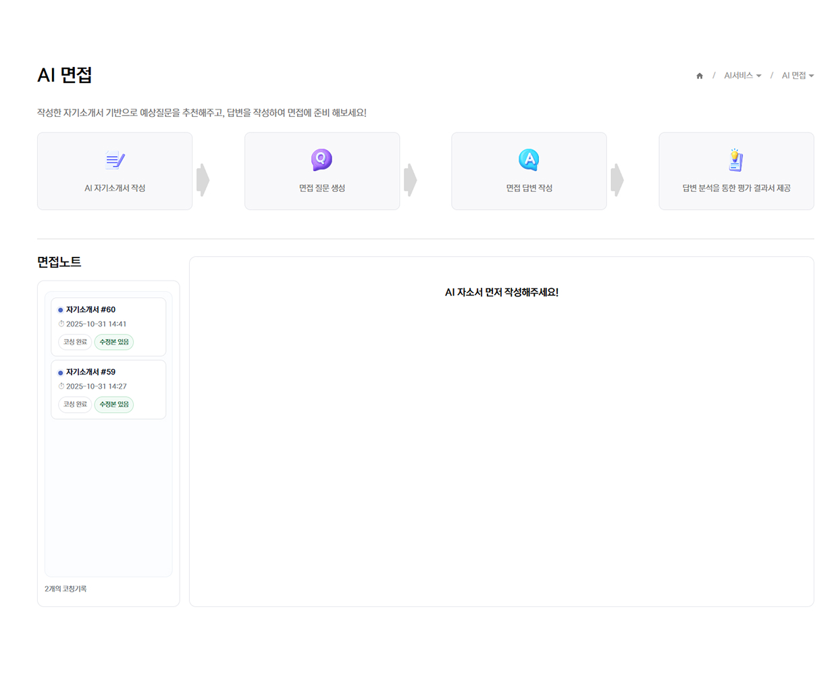The image size is (836, 678).
Task: Expand the AI 면접 breadcrumb dropdown
Action: pos(798,76)
